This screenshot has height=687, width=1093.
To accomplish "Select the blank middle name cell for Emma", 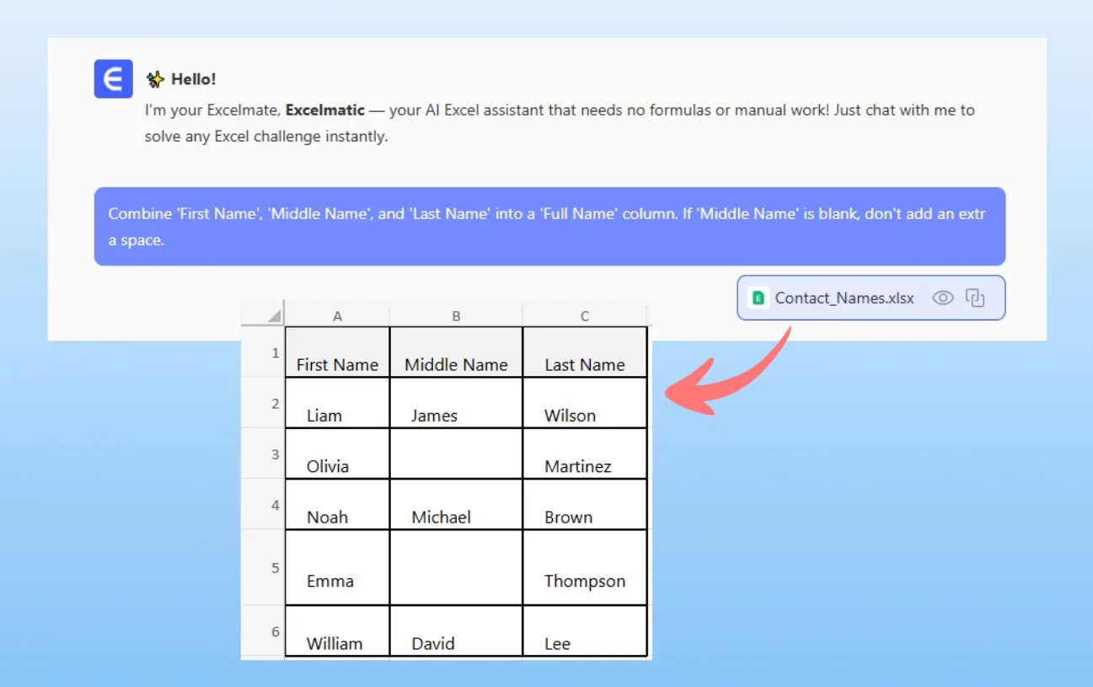I will pos(456,567).
